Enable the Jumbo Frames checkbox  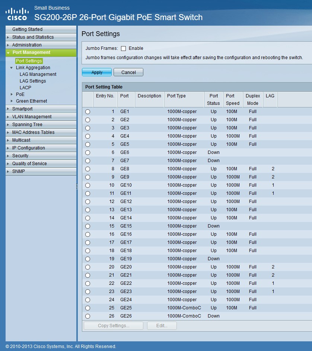[123, 48]
